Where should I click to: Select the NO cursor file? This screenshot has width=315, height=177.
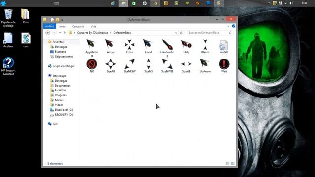tap(92, 66)
